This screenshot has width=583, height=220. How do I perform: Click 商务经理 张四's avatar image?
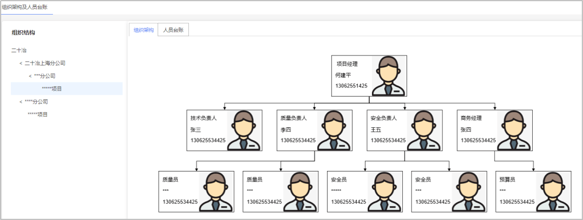click(513, 130)
